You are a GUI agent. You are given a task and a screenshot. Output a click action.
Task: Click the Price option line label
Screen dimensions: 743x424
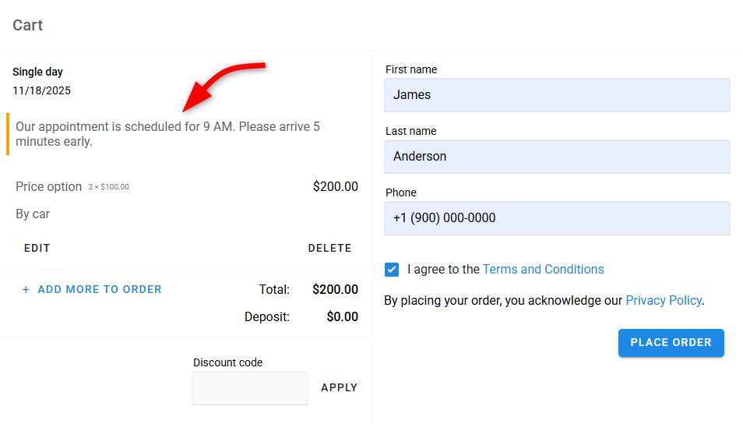[48, 187]
